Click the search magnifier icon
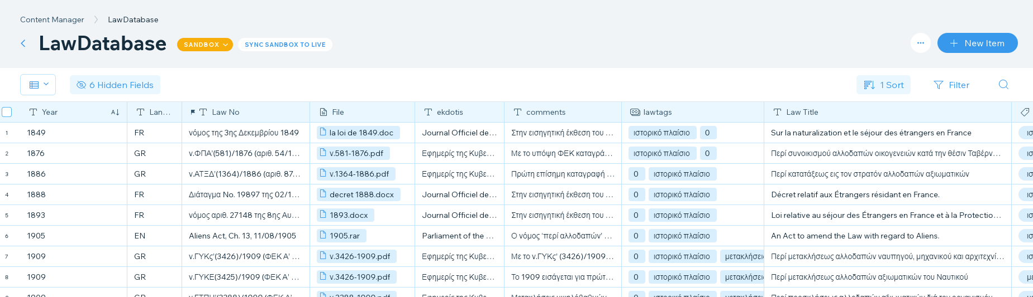Screen dimensions: 1033x297 1003,85
